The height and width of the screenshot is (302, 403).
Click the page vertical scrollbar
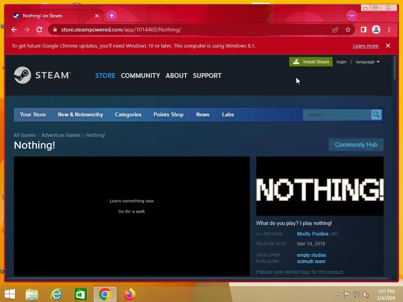click(395, 68)
